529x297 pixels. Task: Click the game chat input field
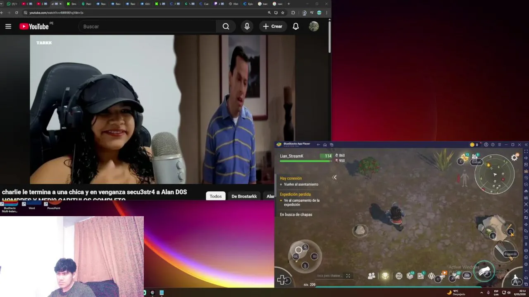(330, 276)
